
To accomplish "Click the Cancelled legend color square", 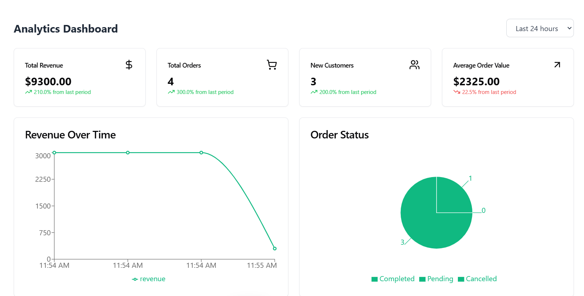I will pos(461,279).
